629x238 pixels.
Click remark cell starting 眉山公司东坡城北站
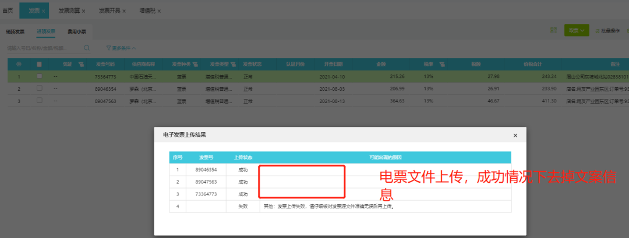pos(597,76)
